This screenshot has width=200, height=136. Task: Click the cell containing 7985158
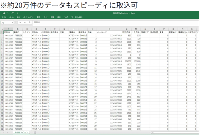[x=18, y=129]
